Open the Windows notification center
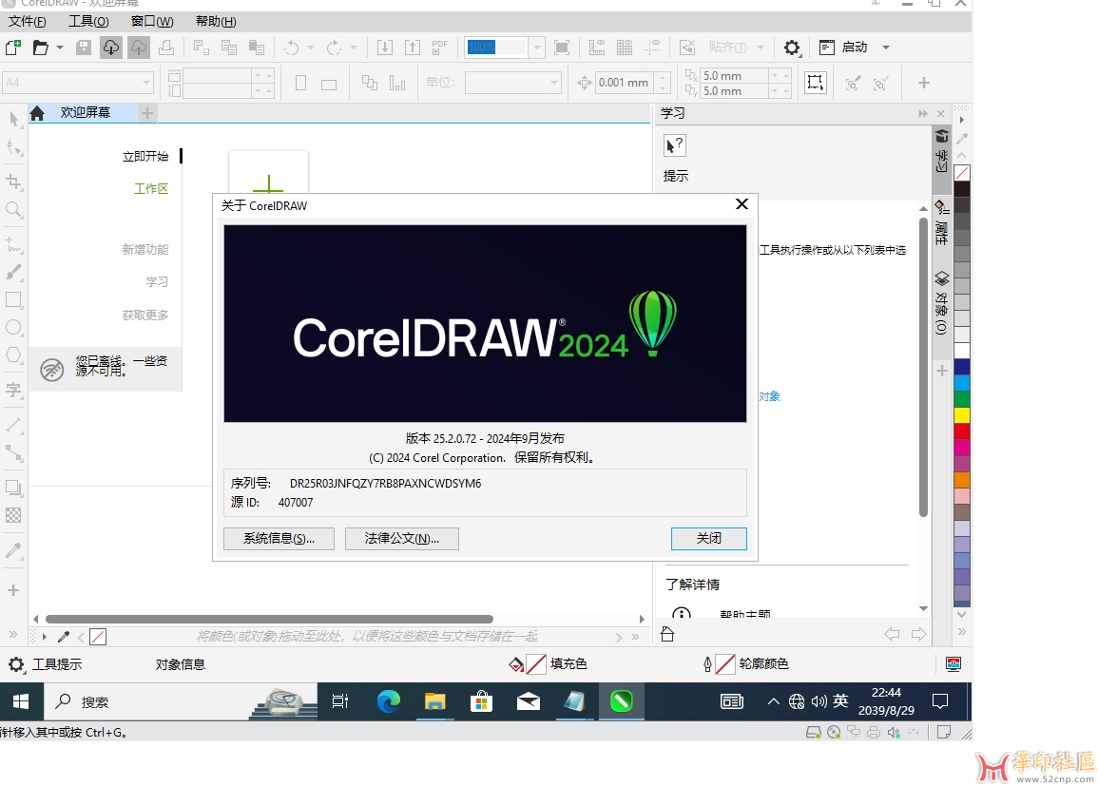This screenshot has height=786, width=1098. 940,701
